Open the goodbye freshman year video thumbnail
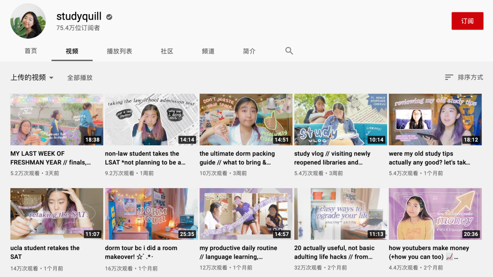 pos(57,119)
